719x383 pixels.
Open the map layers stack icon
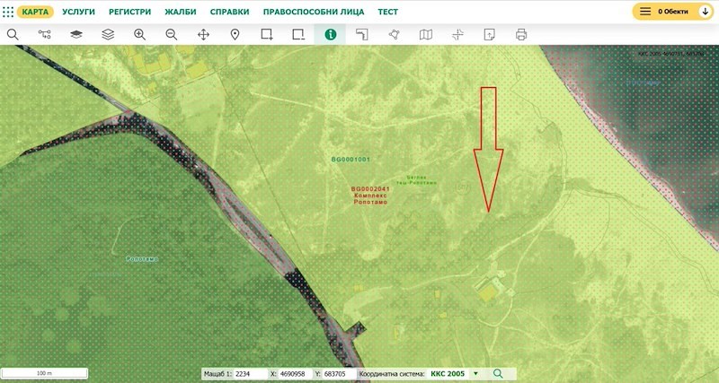point(108,34)
